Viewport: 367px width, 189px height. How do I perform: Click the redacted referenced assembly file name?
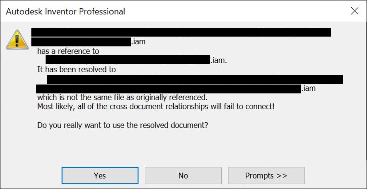[x=128, y=60]
